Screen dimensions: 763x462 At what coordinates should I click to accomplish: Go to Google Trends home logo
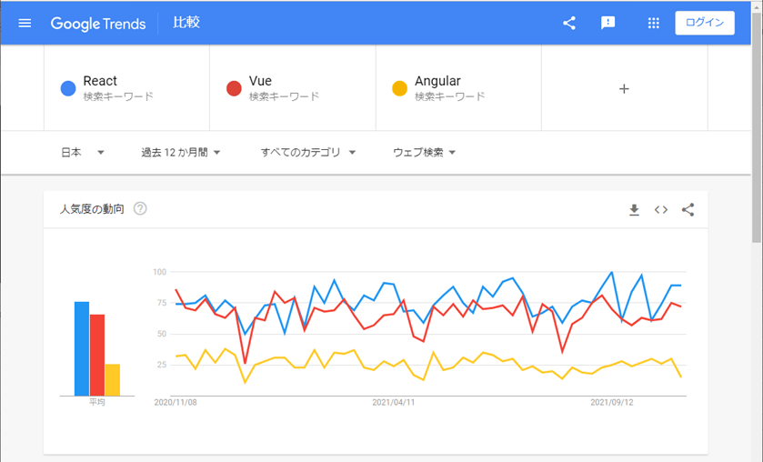pos(98,24)
